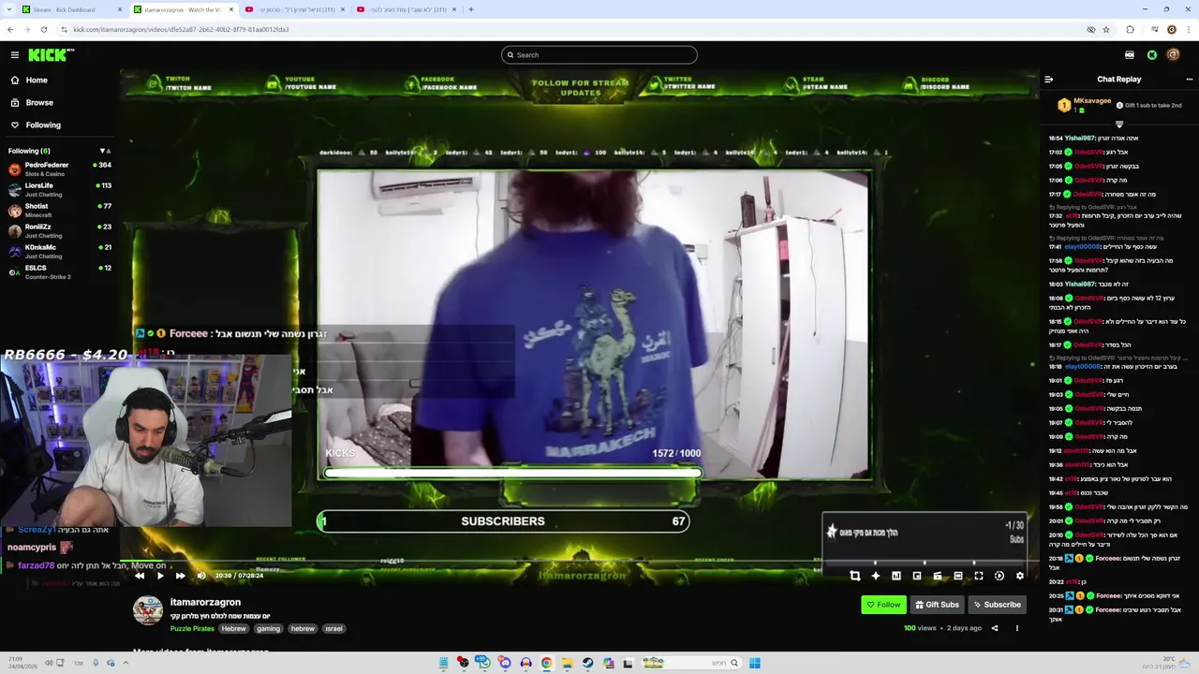Open the Windows Start button
The image size is (1199, 674).
click(x=754, y=663)
